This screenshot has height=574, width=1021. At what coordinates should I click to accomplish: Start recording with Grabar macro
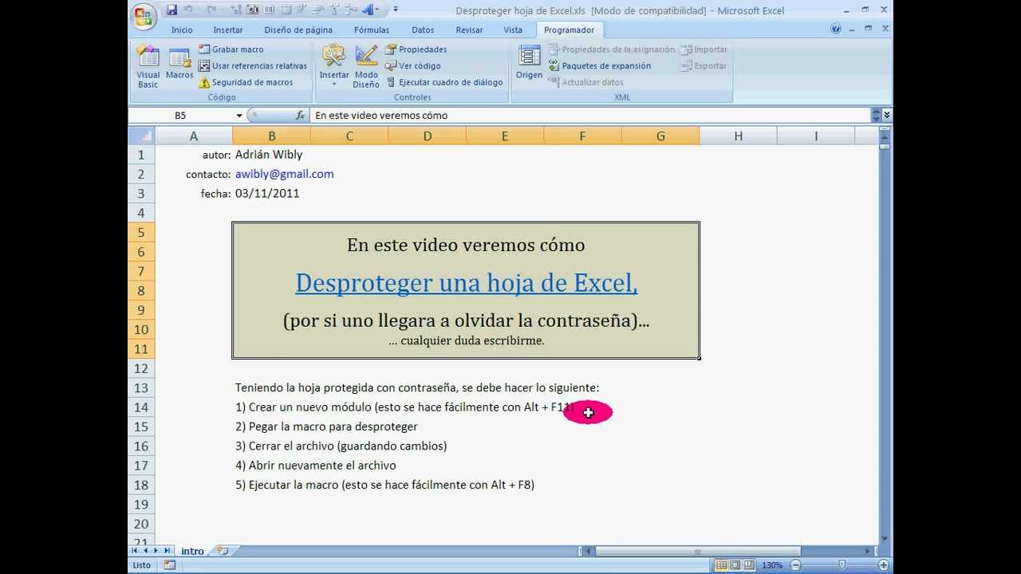coord(231,49)
